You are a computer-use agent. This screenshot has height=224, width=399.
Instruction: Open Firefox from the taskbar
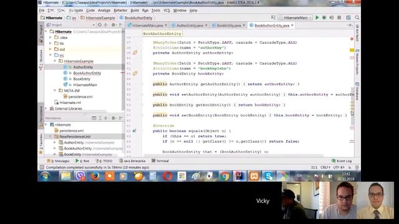click(95, 176)
